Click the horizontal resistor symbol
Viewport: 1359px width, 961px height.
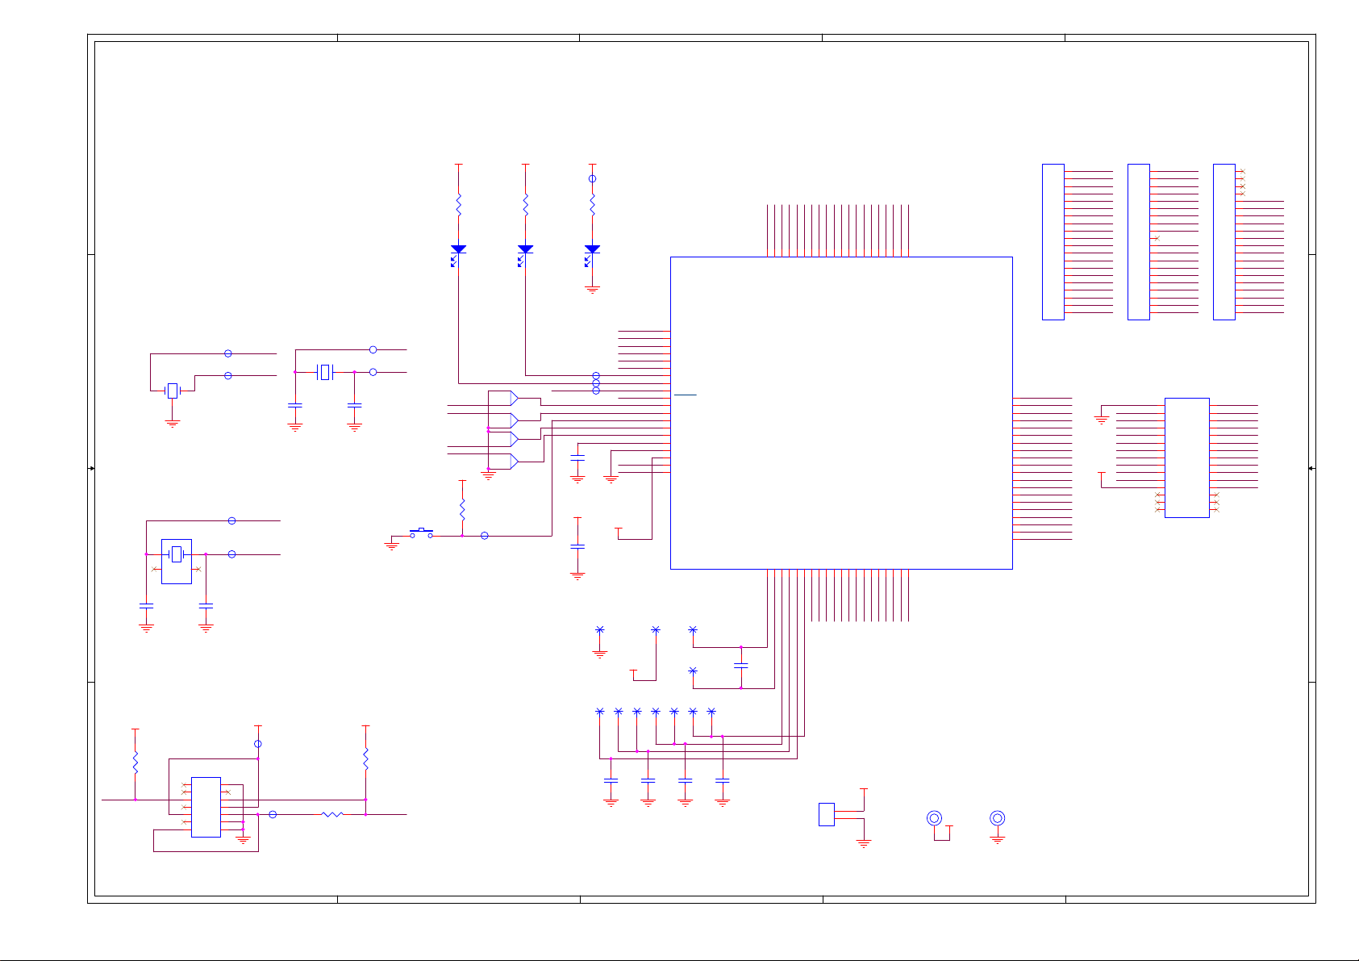[x=332, y=815]
